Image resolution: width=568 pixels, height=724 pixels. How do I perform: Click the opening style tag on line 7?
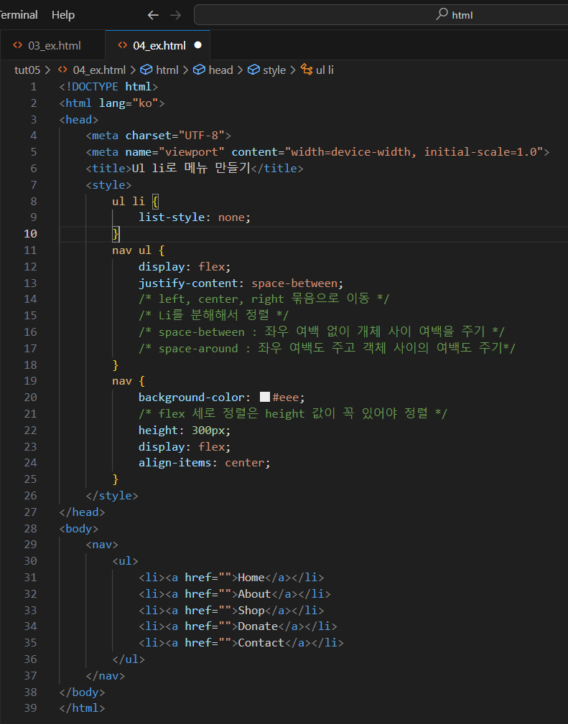108,184
